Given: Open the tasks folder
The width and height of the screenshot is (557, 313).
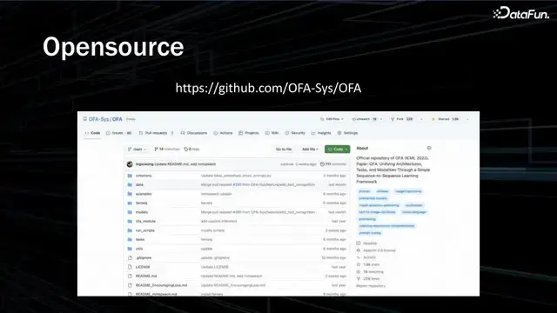Looking at the screenshot, I should click(140, 240).
